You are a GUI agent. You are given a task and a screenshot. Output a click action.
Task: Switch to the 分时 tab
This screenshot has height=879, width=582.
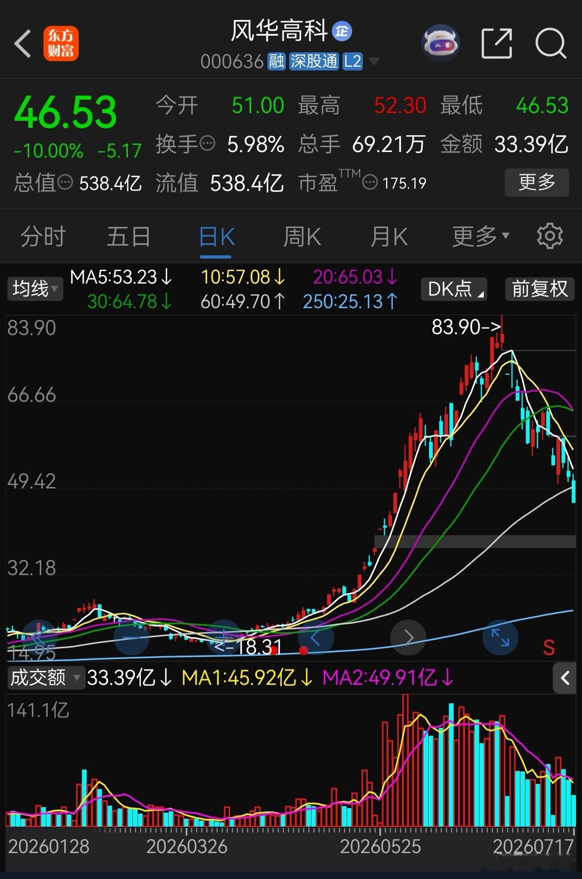pos(43,237)
